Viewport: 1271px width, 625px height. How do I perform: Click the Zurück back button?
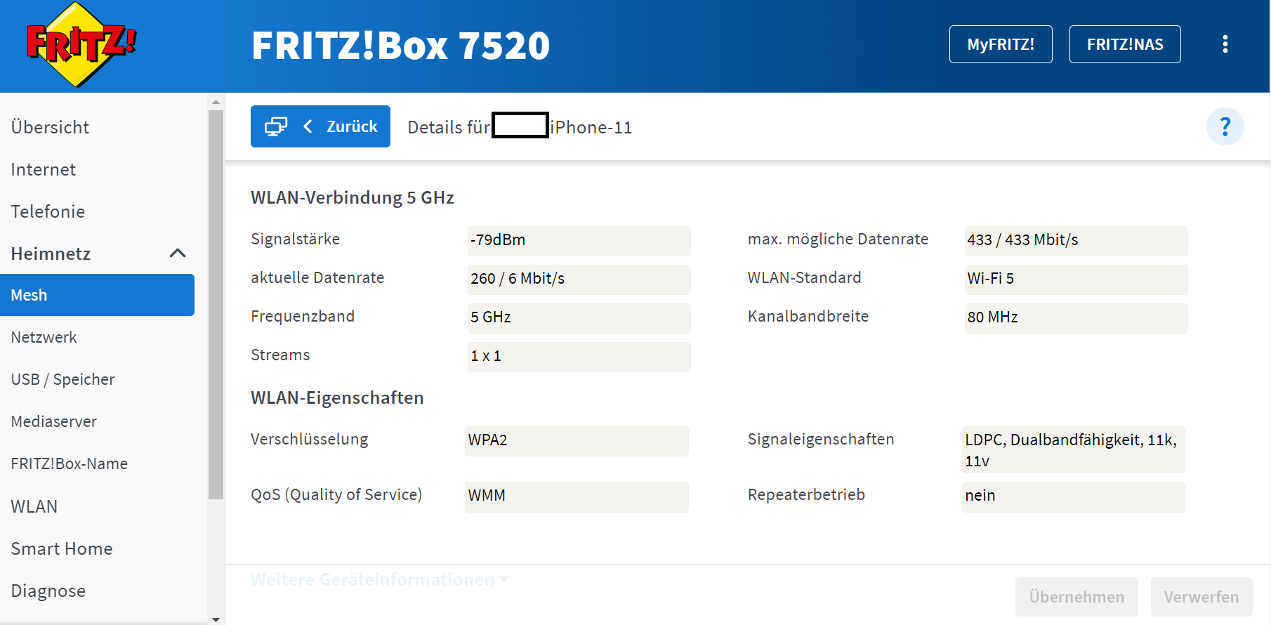pyautogui.click(x=320, y=126)
